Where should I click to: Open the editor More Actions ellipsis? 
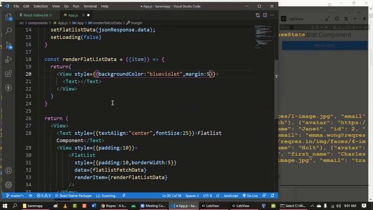tap(272, 15)
